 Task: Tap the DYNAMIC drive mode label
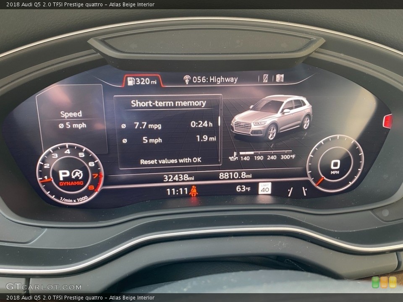[x=71, y=183]
